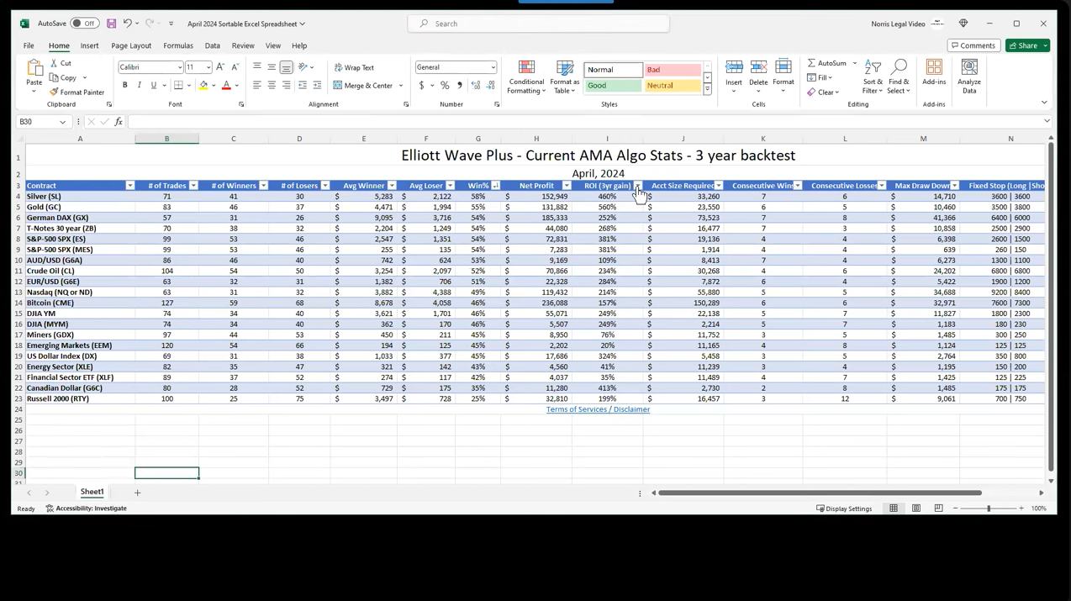Expand the Name Box dropdown arrow

coord(63,122)
